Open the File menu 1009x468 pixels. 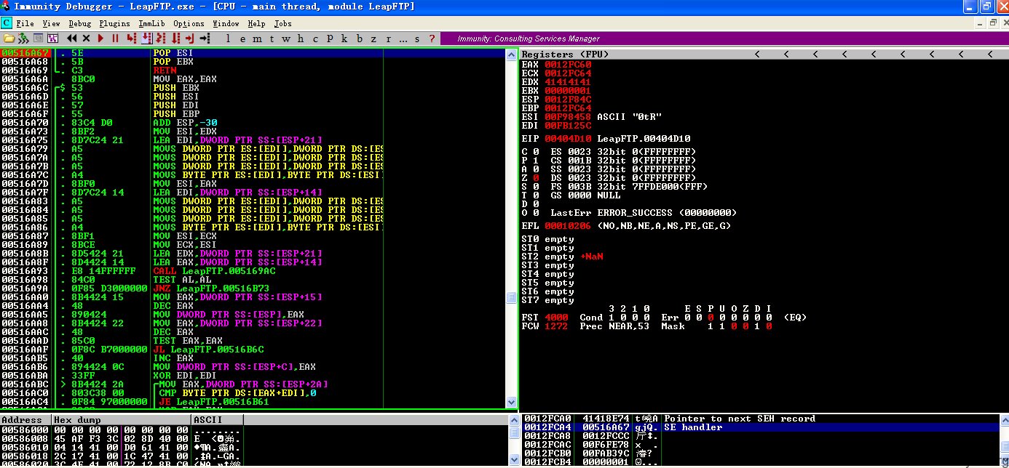(x=25, y=23)
